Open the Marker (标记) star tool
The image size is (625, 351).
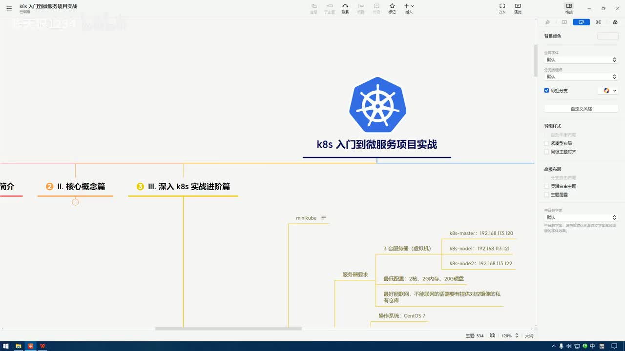click(x=392, y=8)
